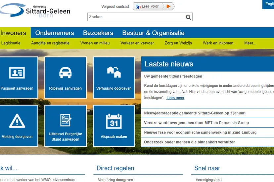Click the orange play arrow of Lees voor

tap(168, 7)
